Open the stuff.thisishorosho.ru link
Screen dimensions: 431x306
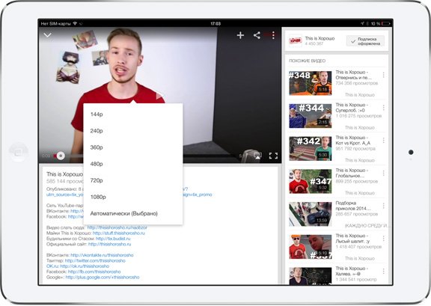tap(119, 233)
